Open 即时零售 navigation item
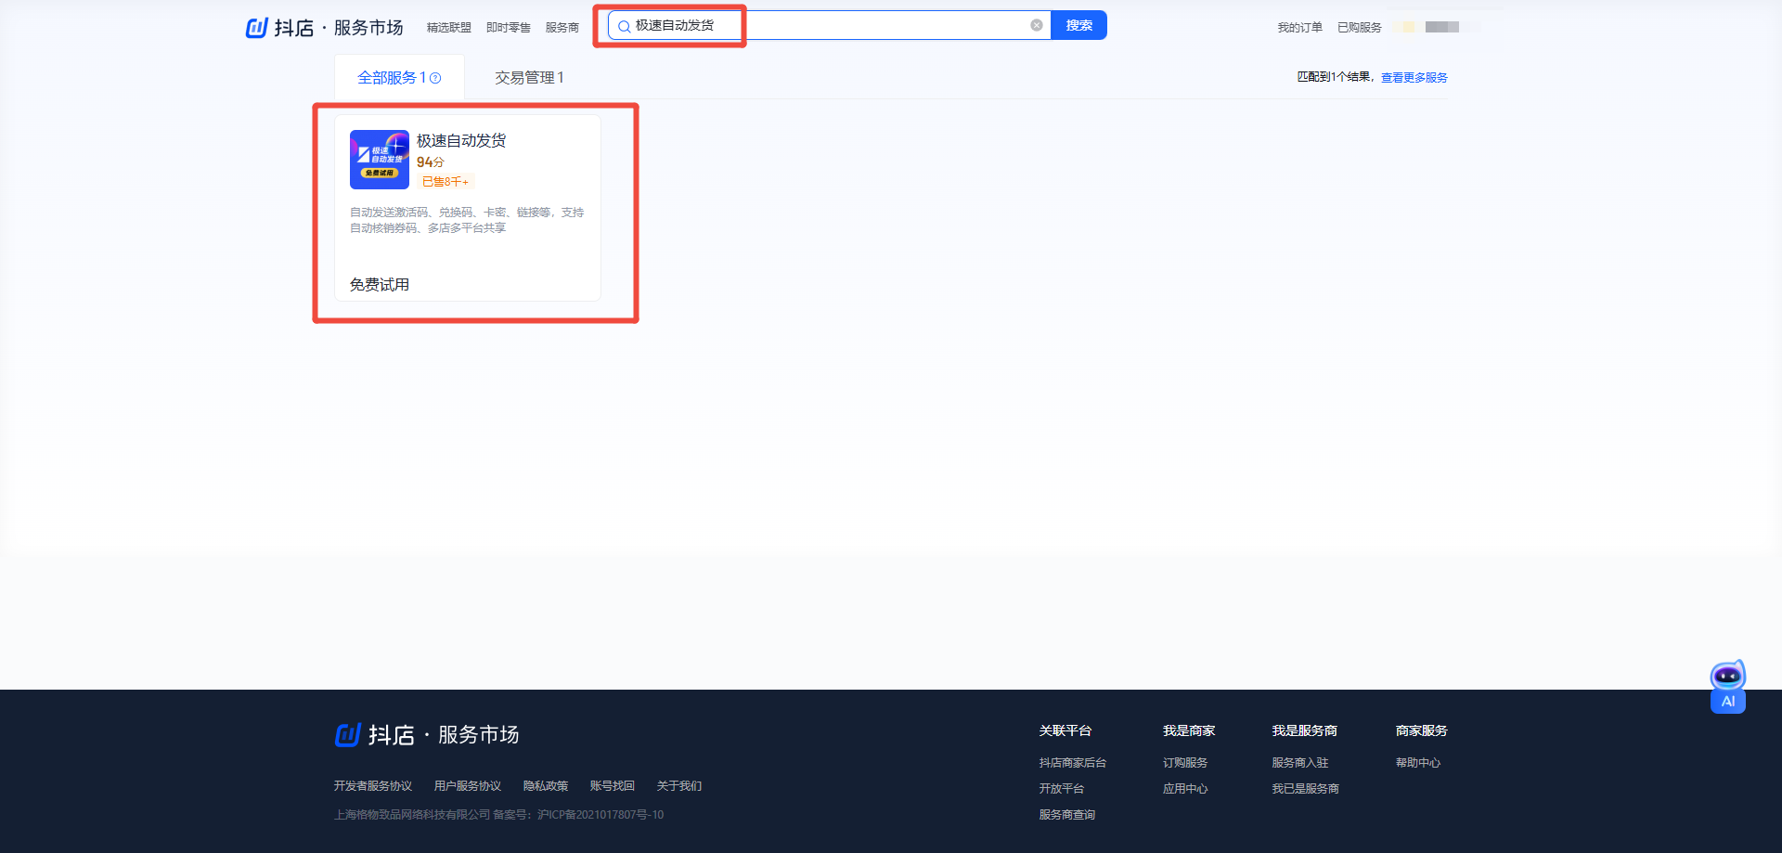Viewport: 1782px width, 853px height. [x=508, y=28]
